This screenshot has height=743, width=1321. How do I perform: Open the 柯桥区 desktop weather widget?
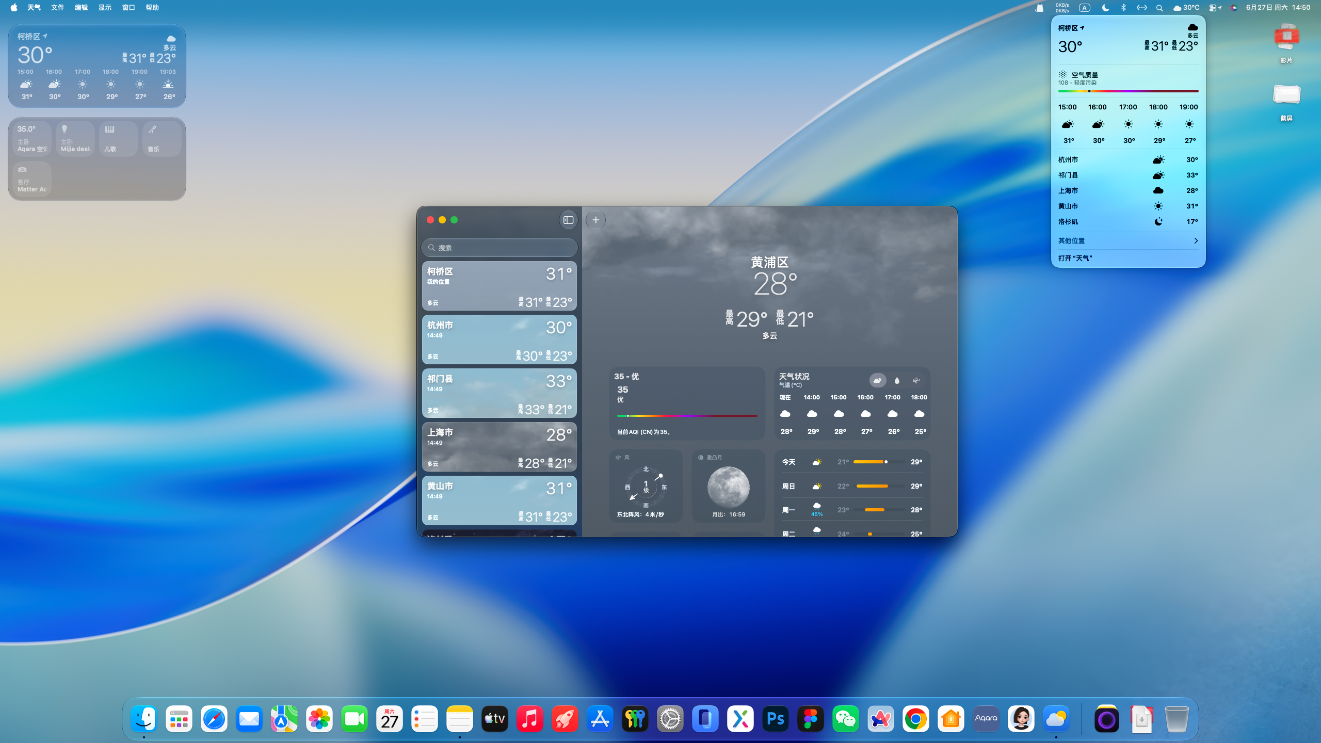[x=97, y=66]
